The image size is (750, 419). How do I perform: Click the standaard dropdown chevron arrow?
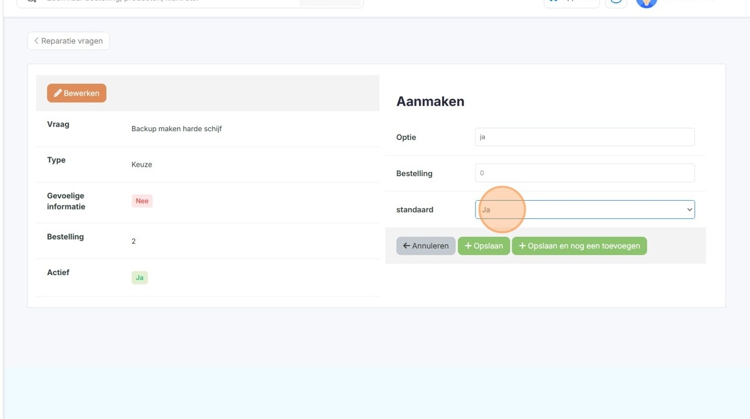689,209
